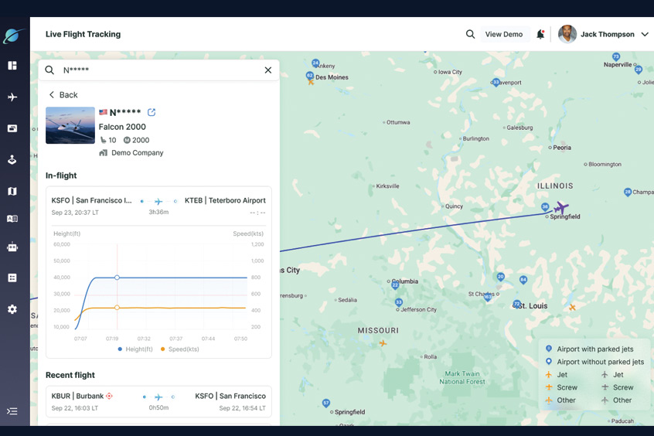Clear the N***** search field
654x436 pixels.
[x=268, y=70]
